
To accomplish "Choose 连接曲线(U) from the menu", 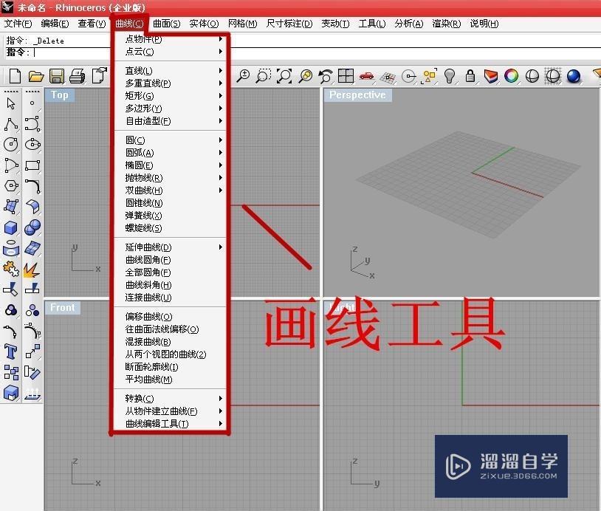I will coord(170,298).
